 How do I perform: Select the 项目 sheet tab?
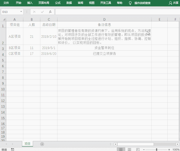tap(27, 144)
